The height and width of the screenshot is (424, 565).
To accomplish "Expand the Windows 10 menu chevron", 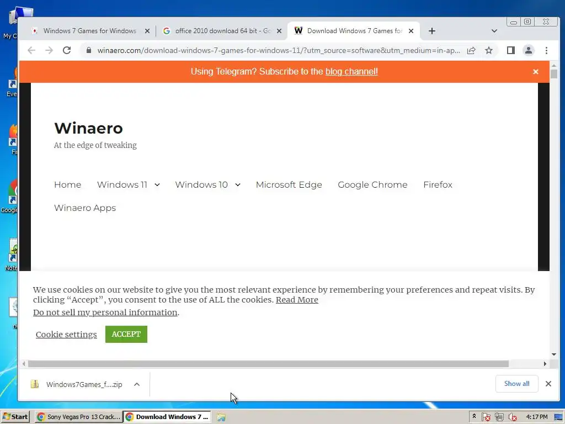I will 238,184.
